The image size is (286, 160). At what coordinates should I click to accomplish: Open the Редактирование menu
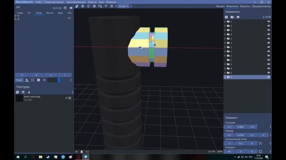(x=54, y=2)
